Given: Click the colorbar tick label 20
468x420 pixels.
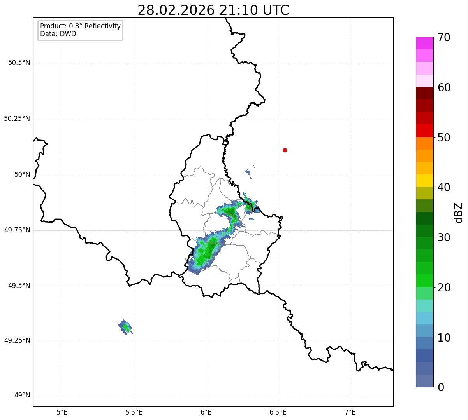Looking at the screenshot, I should tap(444, 288).
